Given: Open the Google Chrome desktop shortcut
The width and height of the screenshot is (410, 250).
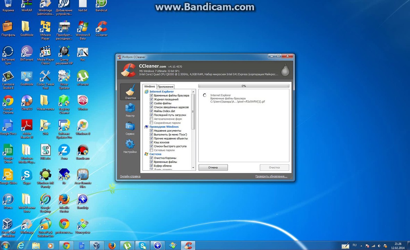Looking at the screenshot, I should click(8, 105).
